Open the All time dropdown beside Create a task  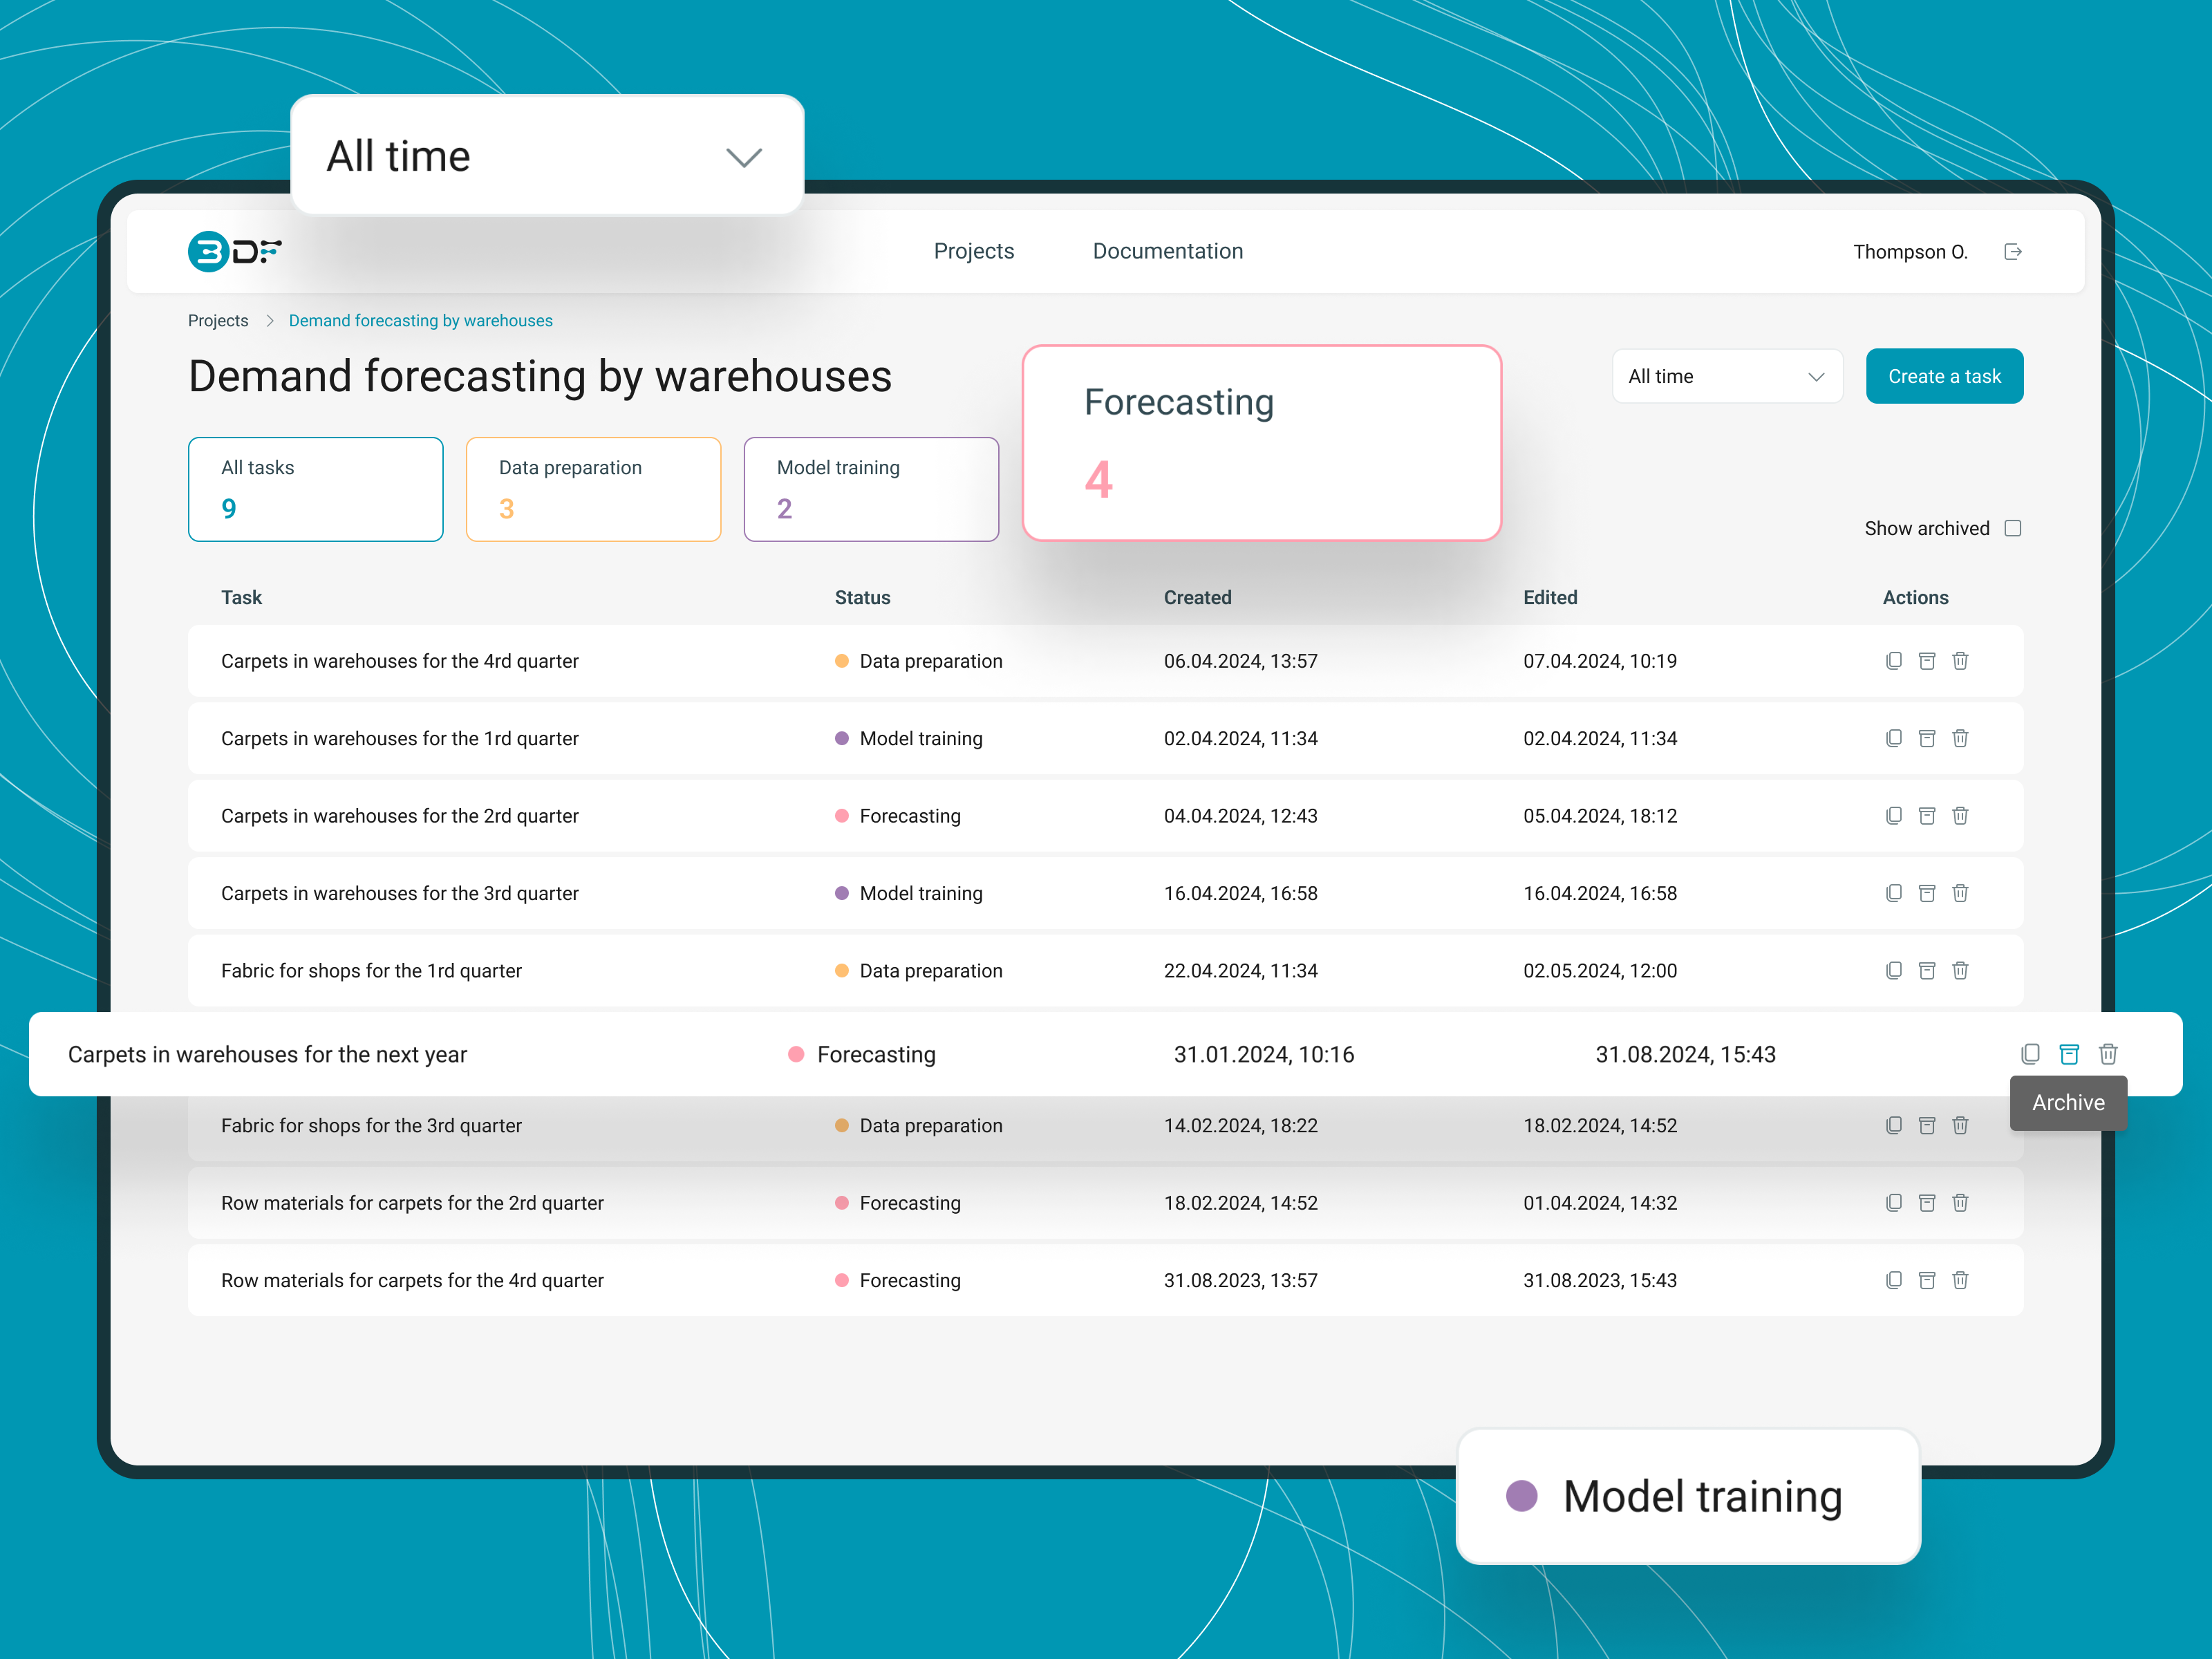tap(1726, 377)
